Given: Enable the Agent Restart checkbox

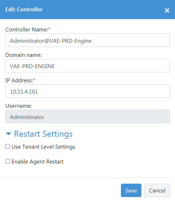Looking at the screenshot, I should click(x=8, y=161).
